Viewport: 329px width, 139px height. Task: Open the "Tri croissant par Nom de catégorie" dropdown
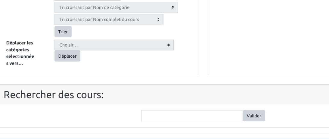pyautogui.click(x=116, y=8)
